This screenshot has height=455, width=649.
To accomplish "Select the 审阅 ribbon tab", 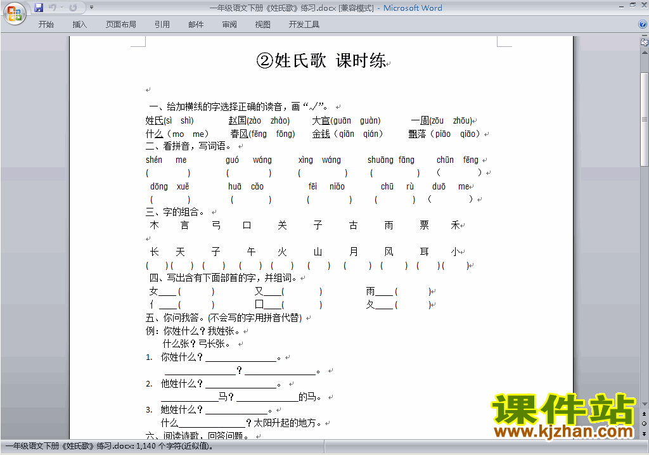I will pyautogui.click(x=229, y=25).
